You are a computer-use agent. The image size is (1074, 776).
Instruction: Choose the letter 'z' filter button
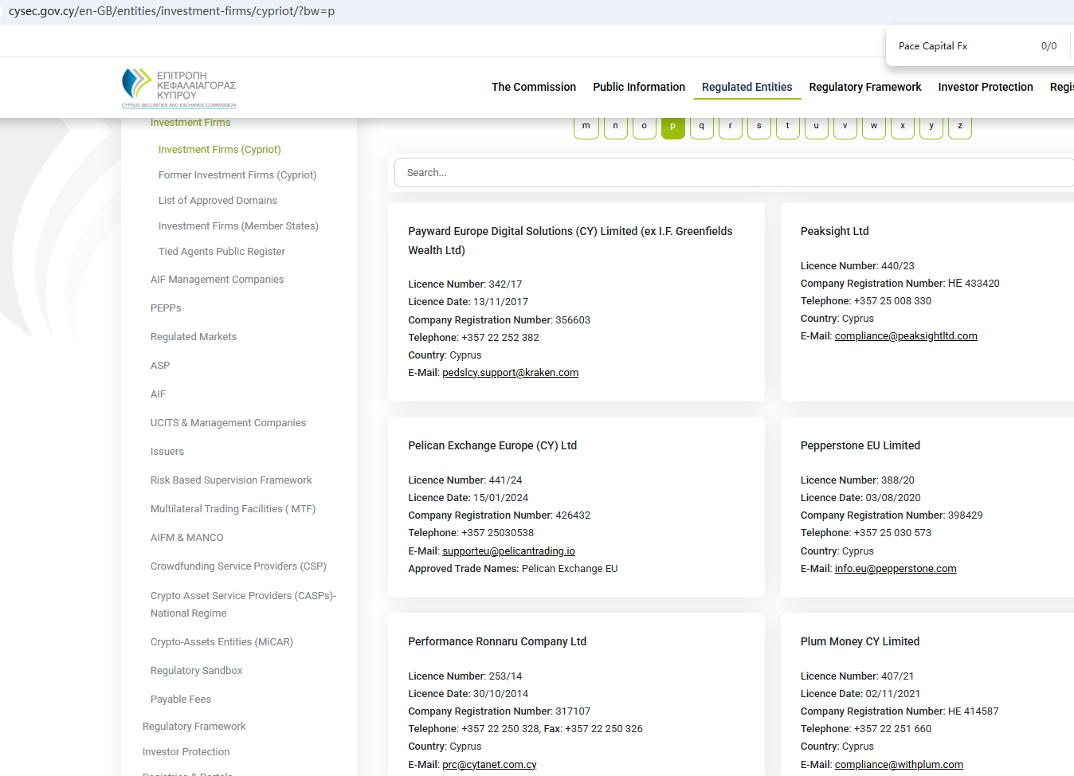pyautogui.click(x=959, y=127)
